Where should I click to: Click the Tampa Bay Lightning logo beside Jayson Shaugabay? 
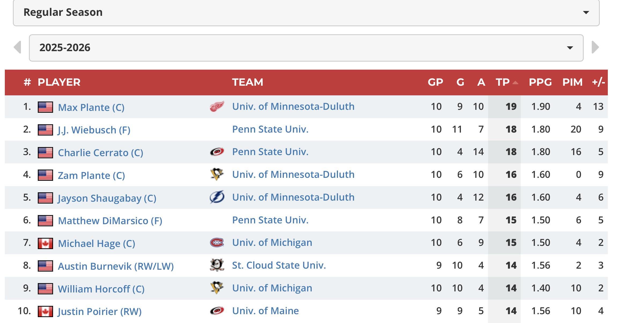217,197
